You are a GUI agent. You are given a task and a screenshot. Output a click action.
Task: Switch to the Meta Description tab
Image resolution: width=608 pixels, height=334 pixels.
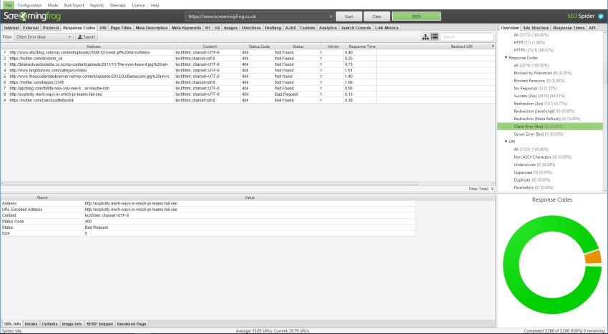point(151,28)
